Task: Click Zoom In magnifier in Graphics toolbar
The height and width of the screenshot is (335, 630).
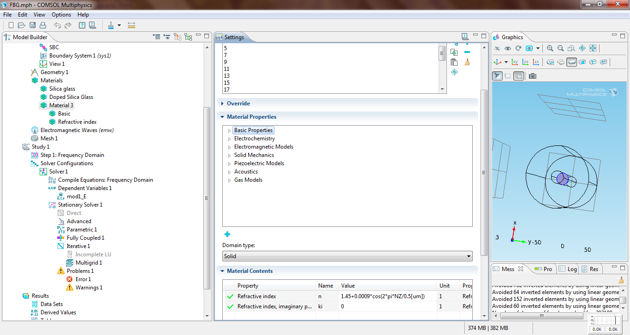Action: (550, 48)
